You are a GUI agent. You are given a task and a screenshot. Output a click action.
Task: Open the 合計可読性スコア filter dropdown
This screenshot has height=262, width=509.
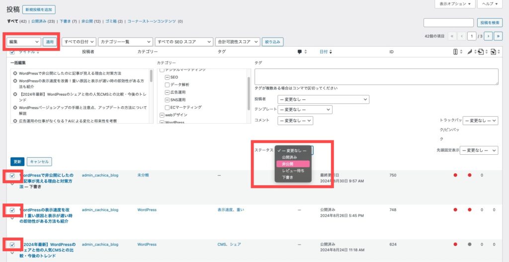pos(238,42)
